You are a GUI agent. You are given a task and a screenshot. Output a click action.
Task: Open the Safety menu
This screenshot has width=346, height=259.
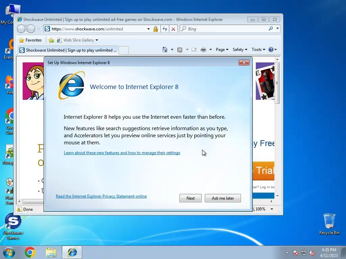click(240, 50)
